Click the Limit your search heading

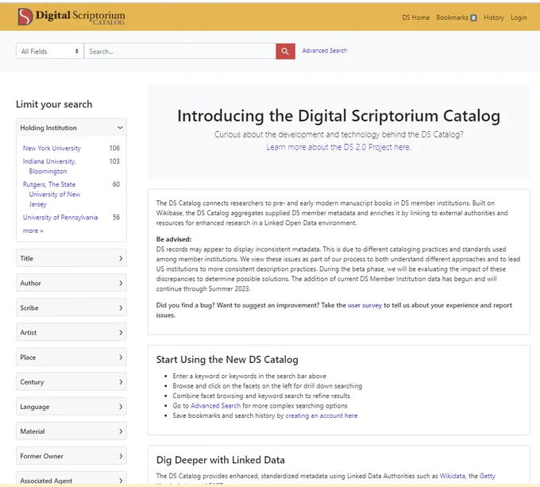point(54,104)
